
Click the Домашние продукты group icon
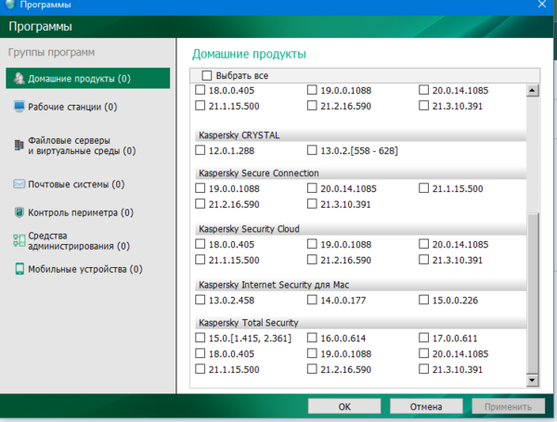coord(19,79)
